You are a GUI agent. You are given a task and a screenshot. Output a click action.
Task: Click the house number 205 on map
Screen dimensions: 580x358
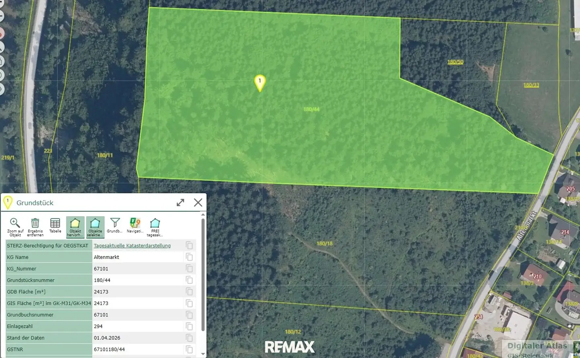pos(571,188)
